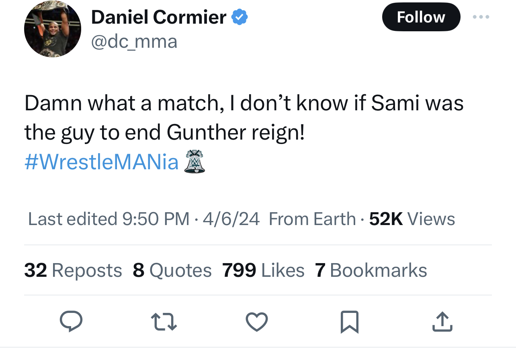Image resolution: width=516 pixels, height=349 pixels.
Task: Open the three-dot more options menu
Action: (x=481, y=17)
